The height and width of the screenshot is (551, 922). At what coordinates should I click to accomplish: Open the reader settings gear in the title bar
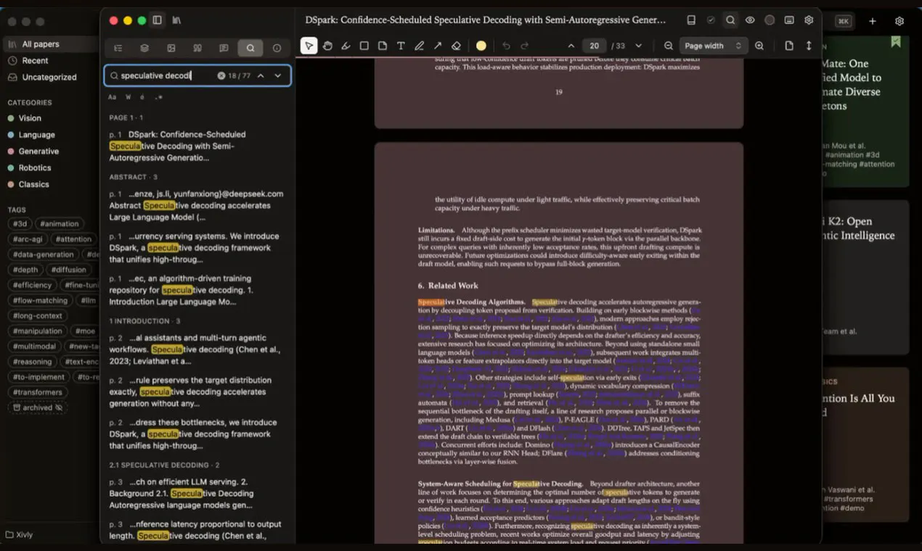(809, 20)
